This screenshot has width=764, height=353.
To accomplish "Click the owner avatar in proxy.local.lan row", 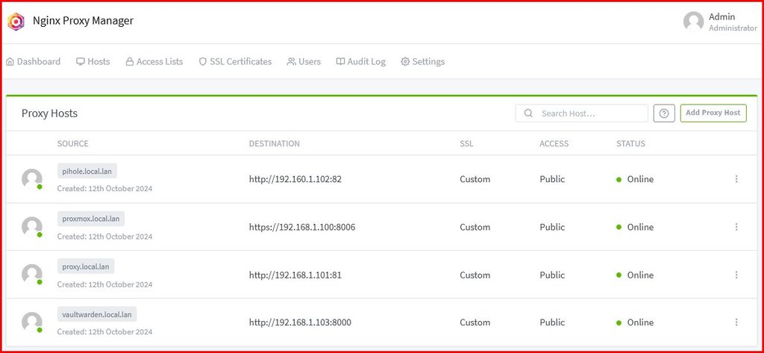I will click(x=31, y=275).
